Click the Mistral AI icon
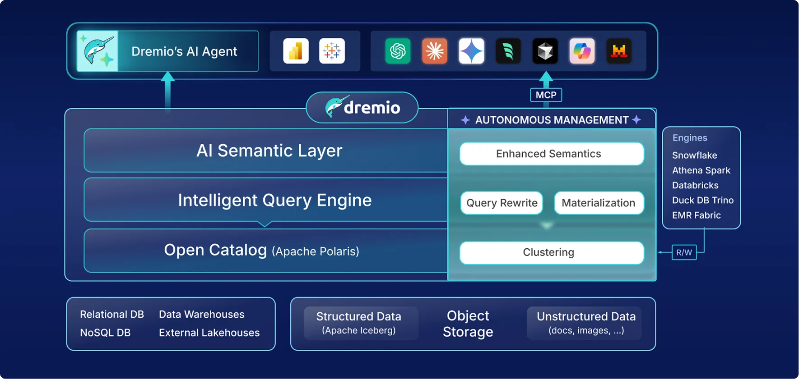This screenshot has width=799, height=379. coord(619,51)
